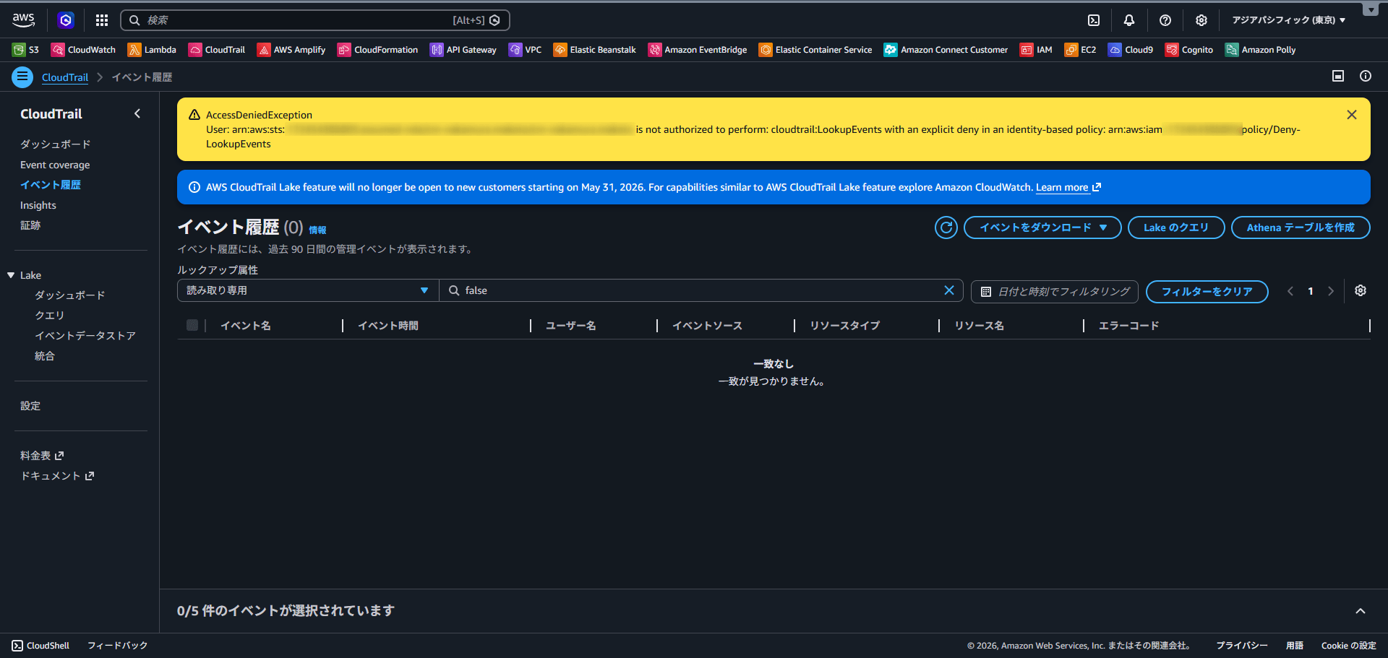1388x658 pixels.
Task: Toggle the split panel layout icon
Action: pos(1338,76)
